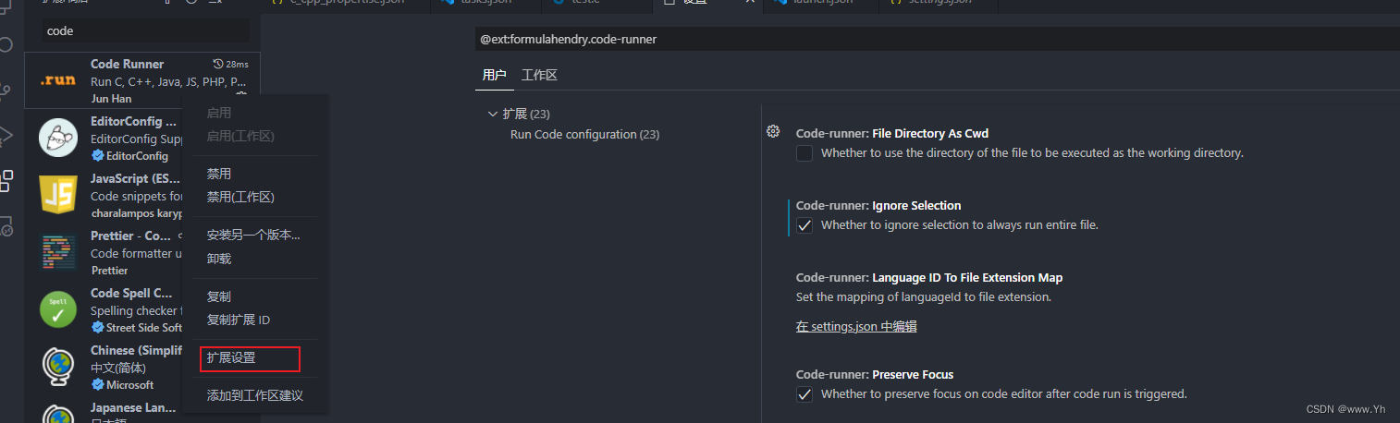Select the Code Spell C... extension entry title
Screen dimensions: 1400x423
coord(132,293)
